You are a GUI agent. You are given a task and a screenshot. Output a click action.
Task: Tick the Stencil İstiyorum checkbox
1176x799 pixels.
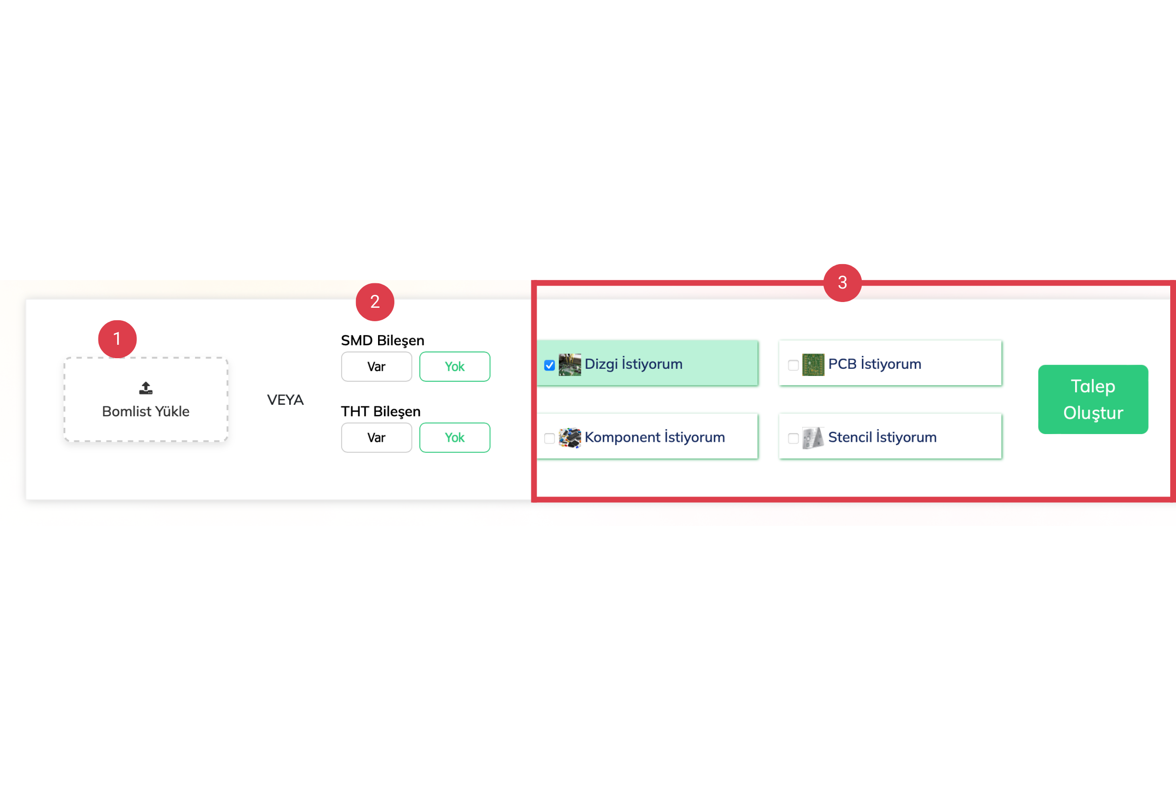[793, 438]
